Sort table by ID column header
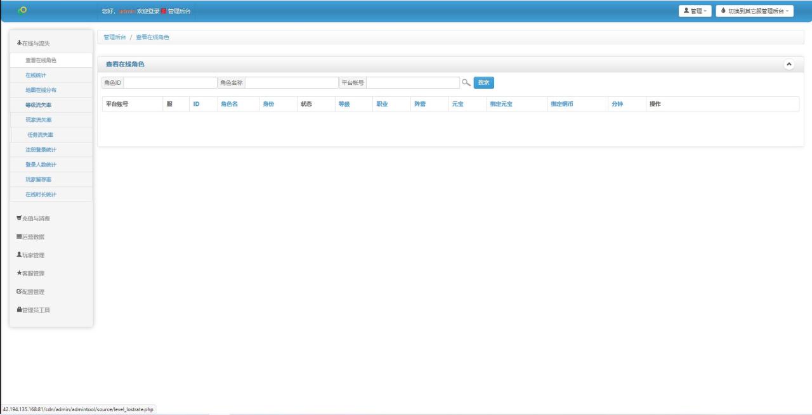The height and width of the screenshot is (415, 812). coord(197,104)
